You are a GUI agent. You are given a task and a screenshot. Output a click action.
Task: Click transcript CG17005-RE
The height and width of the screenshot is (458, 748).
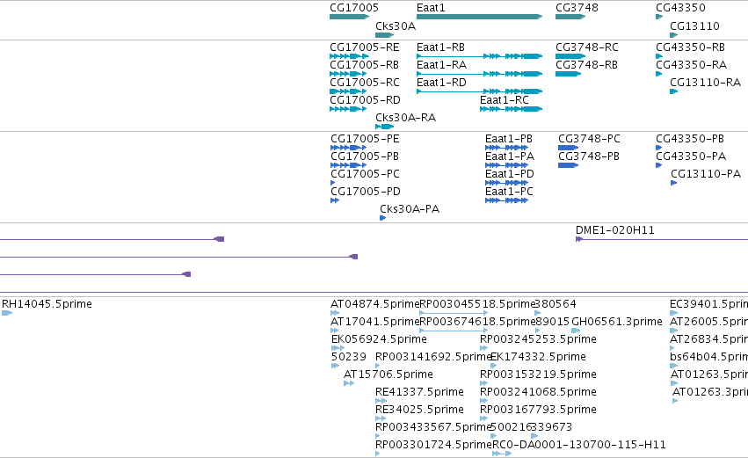pyautogui.click(x=365, y=47)
